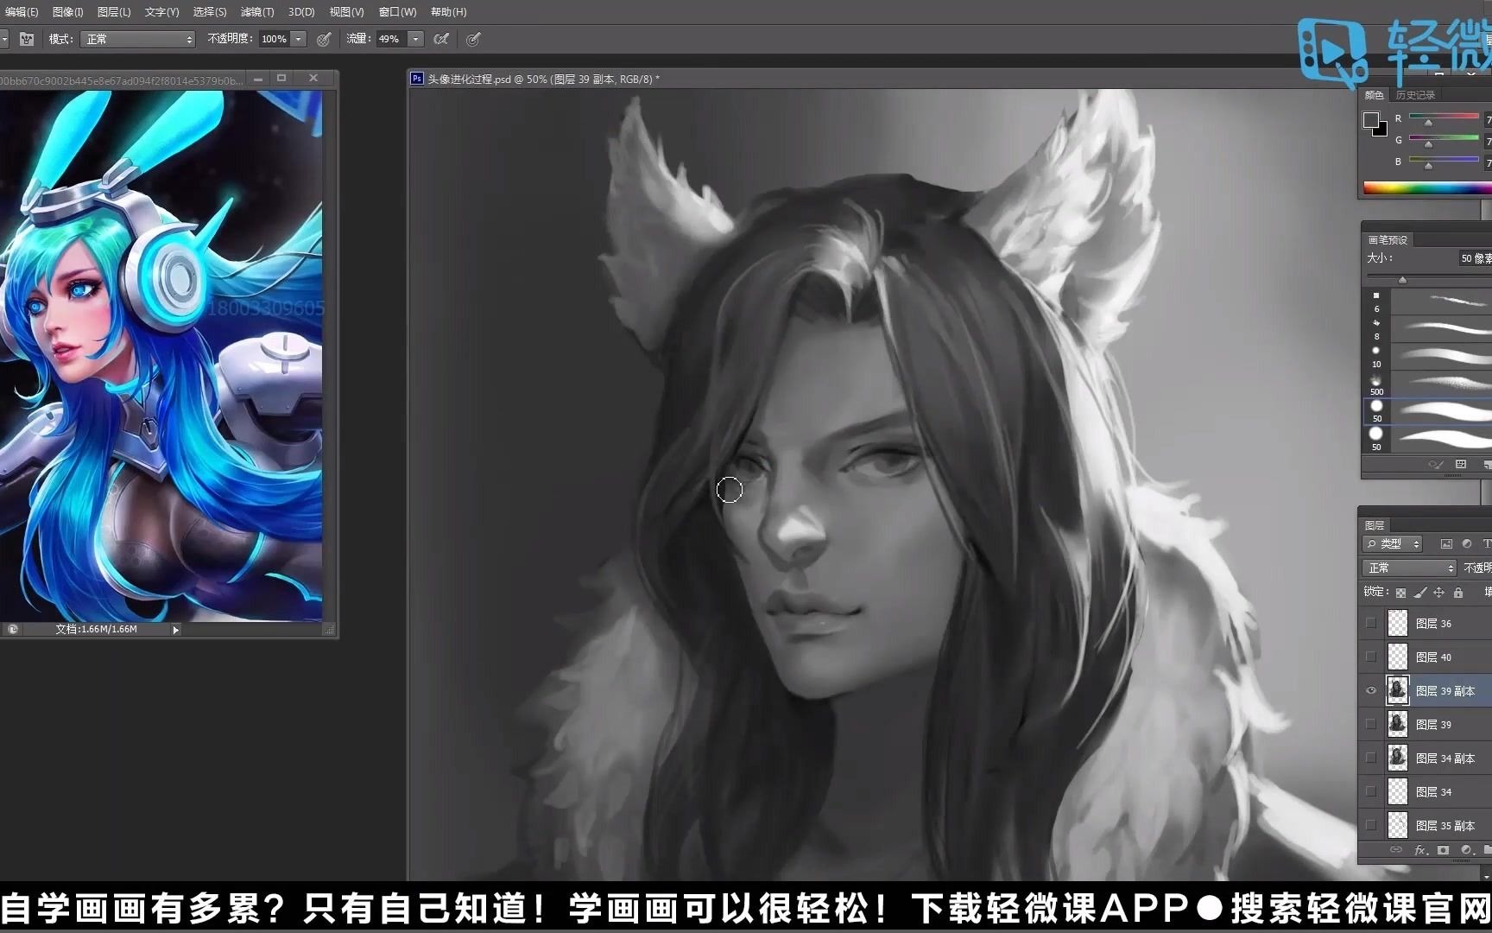Filter layers by adjustment layer icon
This screenshot has height=933, width=1492.
pos(1467,544)
